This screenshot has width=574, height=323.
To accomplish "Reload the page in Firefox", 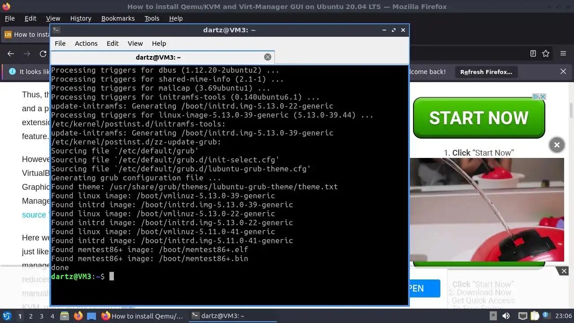I will tap(43, 54).
